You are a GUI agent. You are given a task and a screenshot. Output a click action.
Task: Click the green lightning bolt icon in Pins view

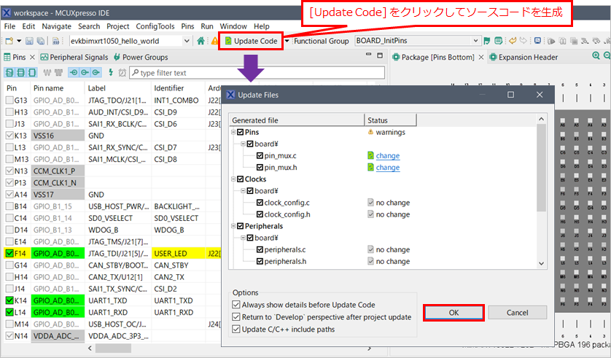point(111,72)
